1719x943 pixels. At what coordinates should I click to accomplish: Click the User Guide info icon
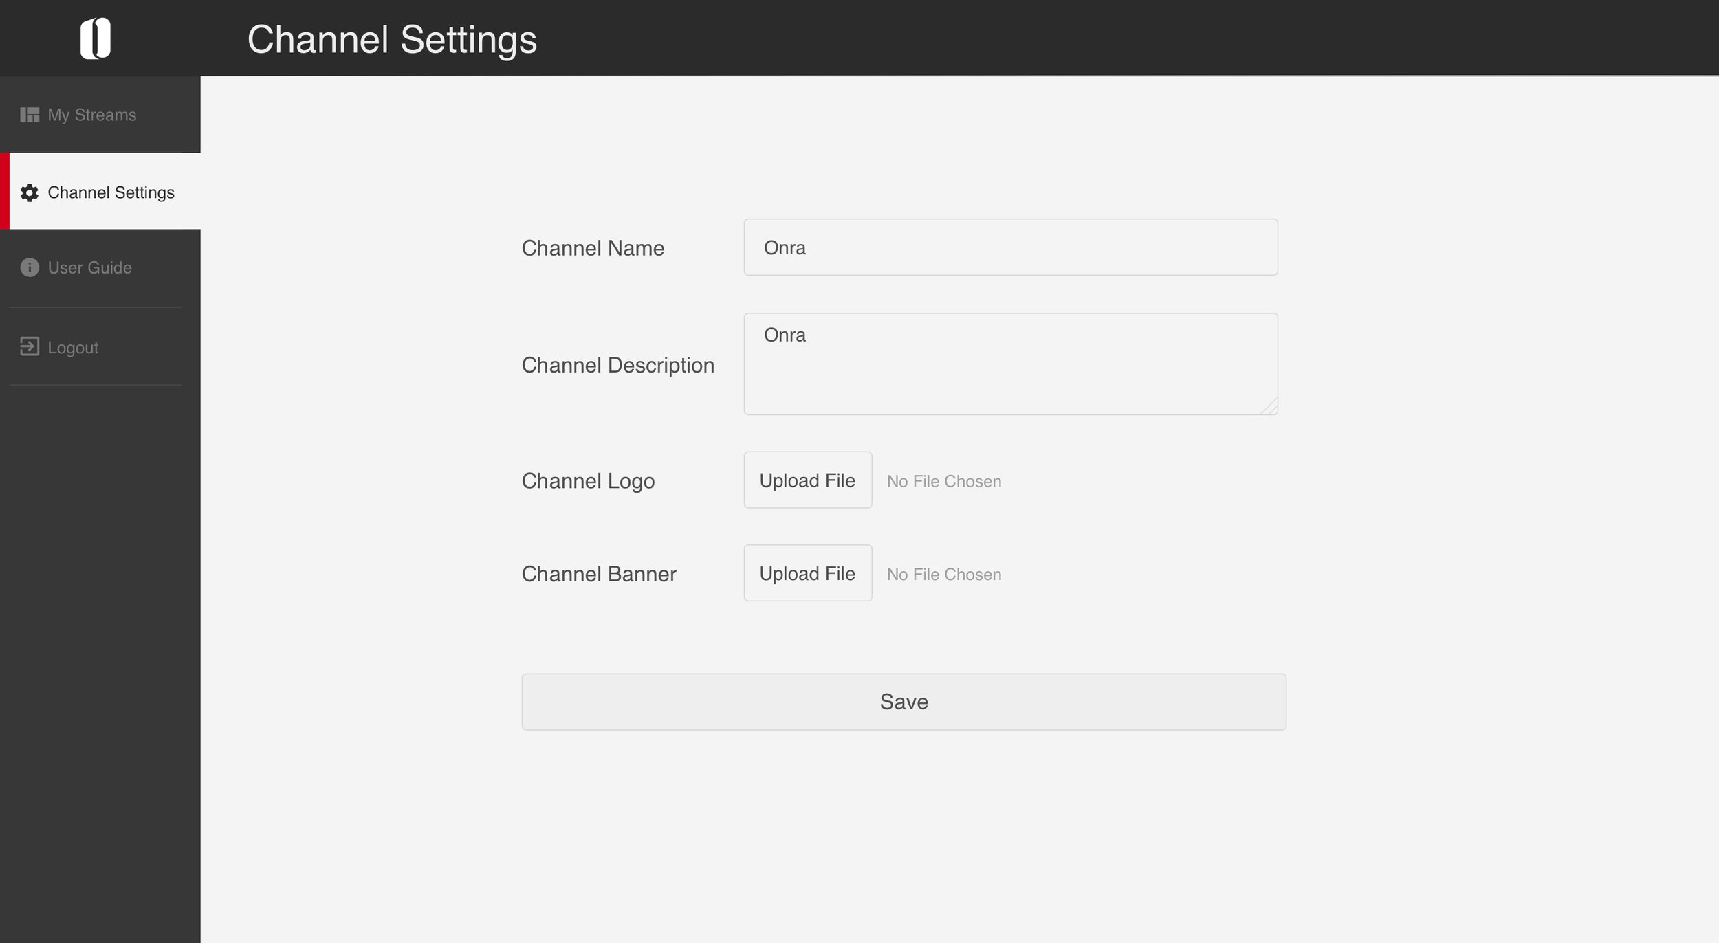30,267
